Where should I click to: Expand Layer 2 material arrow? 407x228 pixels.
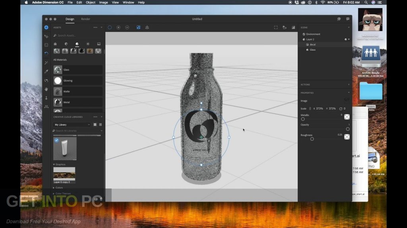(x=349, y=39)
